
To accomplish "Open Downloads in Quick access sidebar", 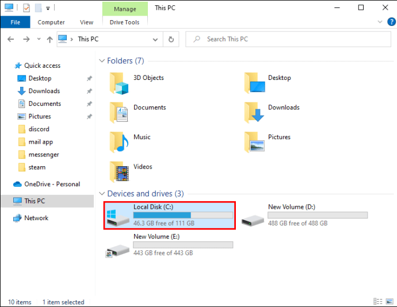I will point(44,91).
